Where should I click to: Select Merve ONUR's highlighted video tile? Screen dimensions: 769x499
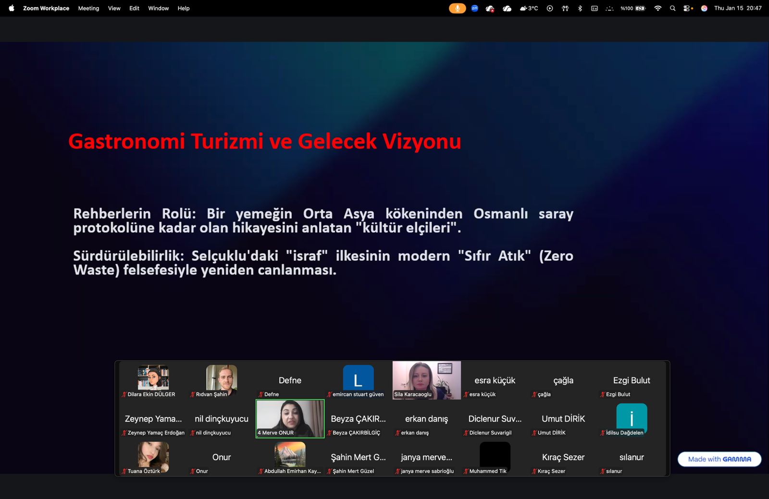point(290,418)
